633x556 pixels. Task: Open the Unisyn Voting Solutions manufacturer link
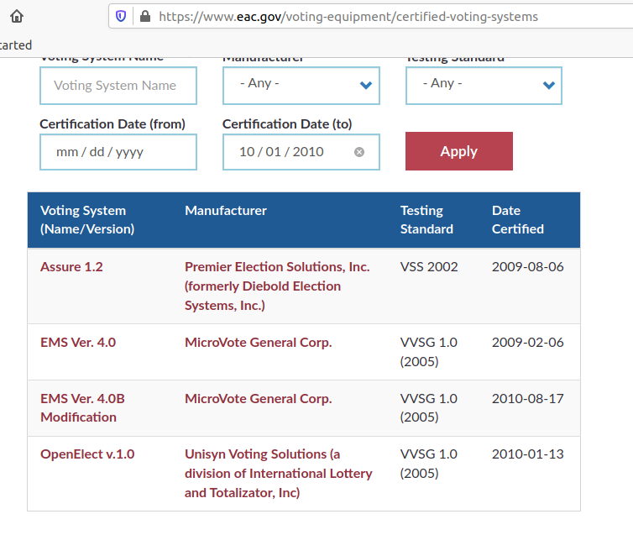279,474
